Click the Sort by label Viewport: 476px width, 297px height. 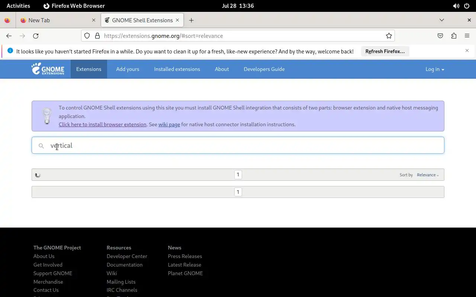click(406, 175)
